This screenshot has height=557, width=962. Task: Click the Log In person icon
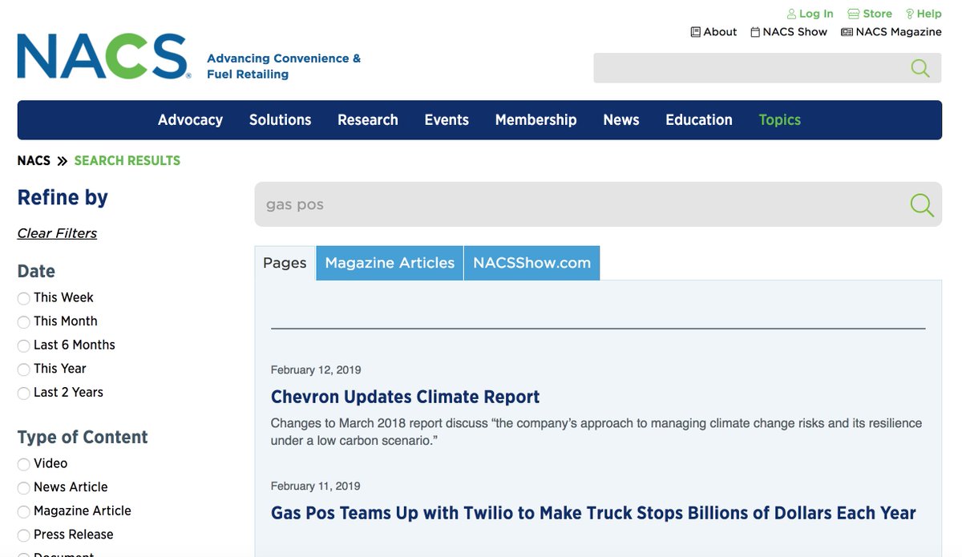[x=791, y=14]
